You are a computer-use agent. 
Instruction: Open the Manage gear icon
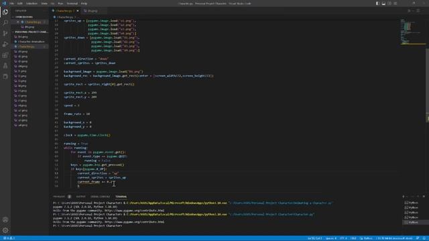pyautogui.click(x=5, y=230)
